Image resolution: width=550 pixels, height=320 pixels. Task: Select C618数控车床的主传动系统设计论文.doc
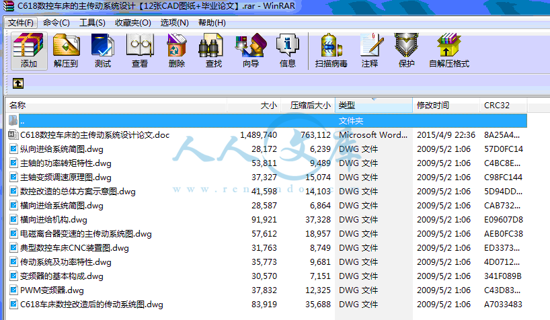[95, 134]
